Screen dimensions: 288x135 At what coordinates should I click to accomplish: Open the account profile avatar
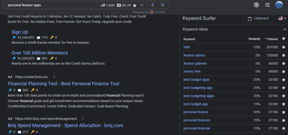[279, 5]
